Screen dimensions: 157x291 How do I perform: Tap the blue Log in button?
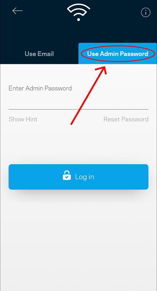click(x=78, y=177)
